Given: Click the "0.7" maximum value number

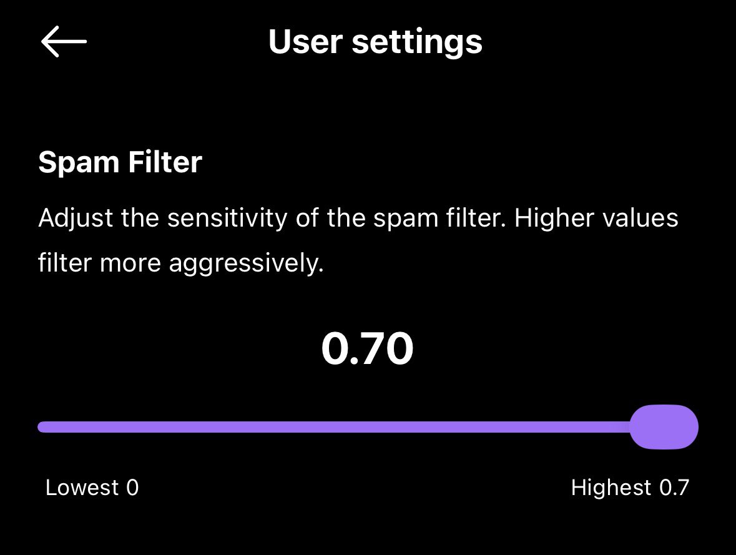Looking at the screenshot, I should [674, 488].
